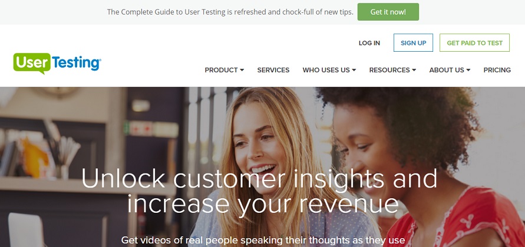
Task: Click the caret arrow next to RESOURCES
Action: (x=414, y=70)
